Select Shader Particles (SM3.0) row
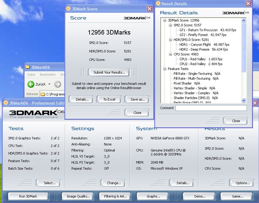The image size is (259, 203). tap(196, 98)
